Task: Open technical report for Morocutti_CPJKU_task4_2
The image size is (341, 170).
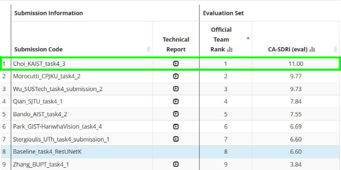Action: (176, 76)
